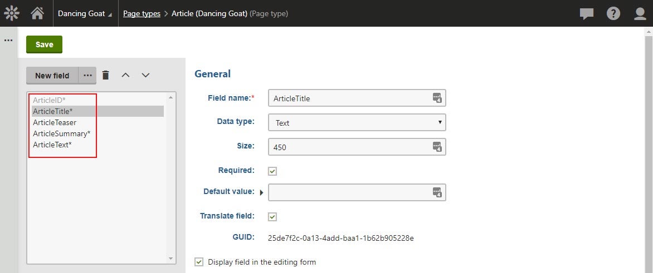Move field up with arrow icon

pyautogui.click(x=125, y=75)
